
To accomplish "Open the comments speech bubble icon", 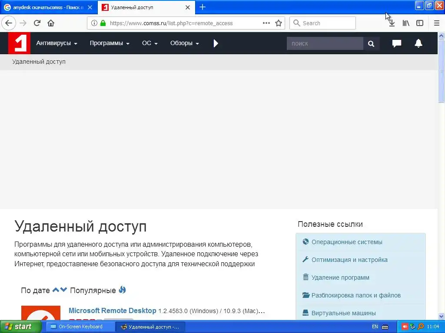I will (x=397, y=43).
